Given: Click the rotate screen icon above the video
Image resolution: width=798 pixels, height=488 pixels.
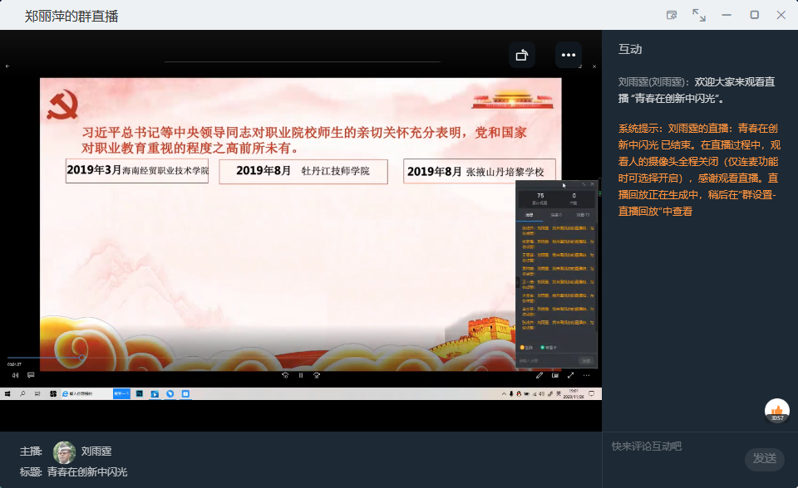Looking at the screenshot, I should 522,55.
